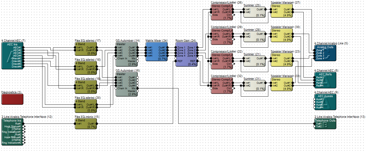Click Out#1 port on Flex EQ-mono (15)
The height and width of the screenshot is (151, 366).
pos(97,124)
